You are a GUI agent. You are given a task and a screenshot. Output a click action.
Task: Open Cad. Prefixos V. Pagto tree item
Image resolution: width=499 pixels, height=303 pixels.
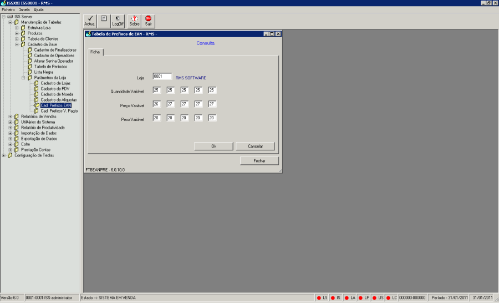coord(59,111)
